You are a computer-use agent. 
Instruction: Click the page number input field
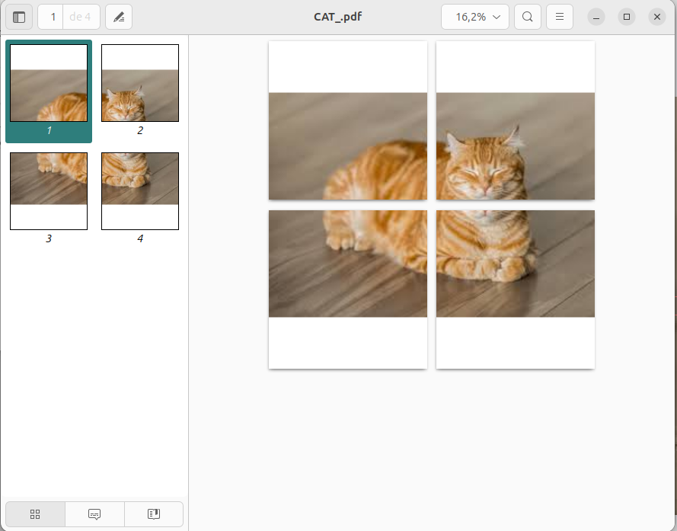(51, 17)
